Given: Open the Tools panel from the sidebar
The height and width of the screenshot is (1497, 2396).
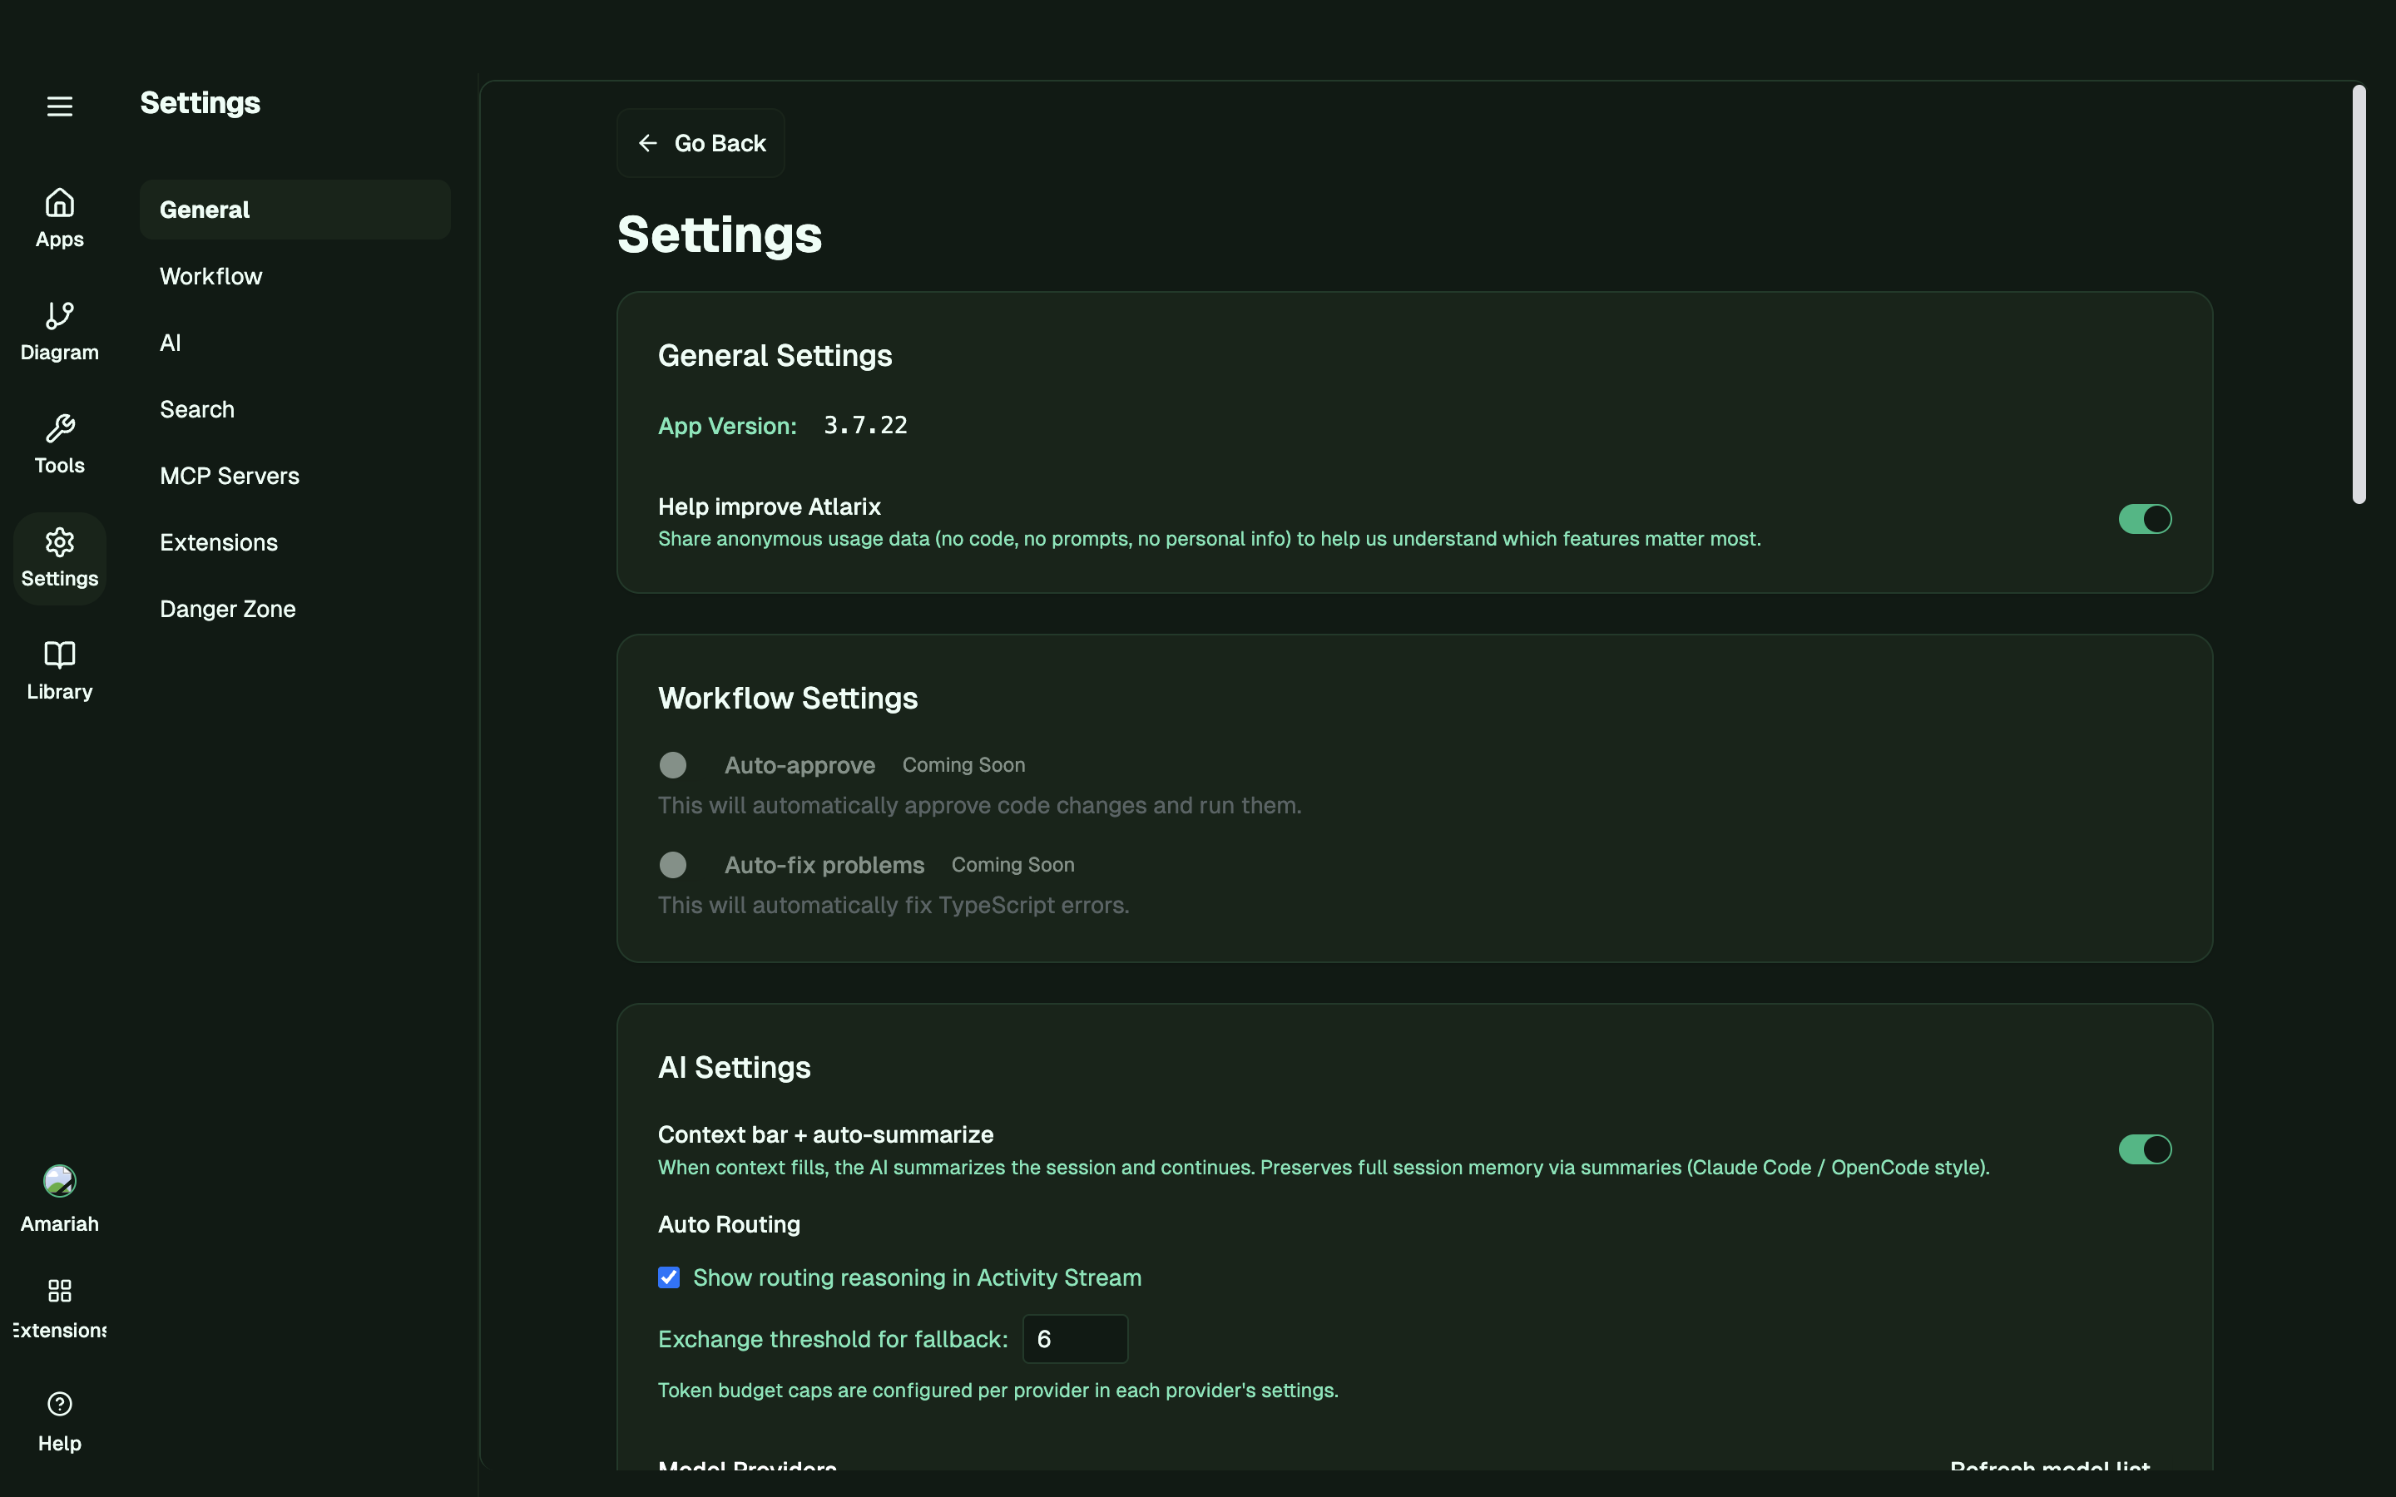Looking at the screenshot, I should [58, 443].
